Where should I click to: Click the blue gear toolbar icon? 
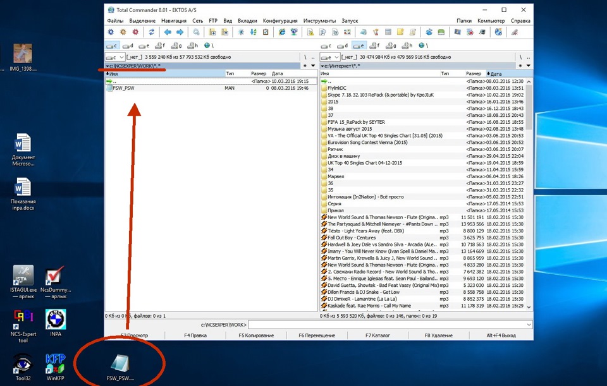click(111, 32)
